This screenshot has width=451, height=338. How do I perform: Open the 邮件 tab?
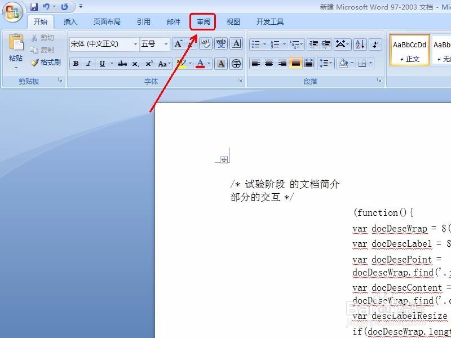coord(174,22)
